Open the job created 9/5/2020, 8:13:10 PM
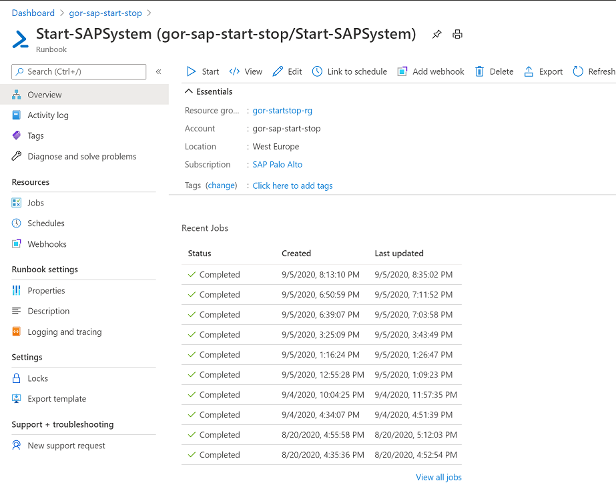The image size is (616, 497). click(322, 275)
